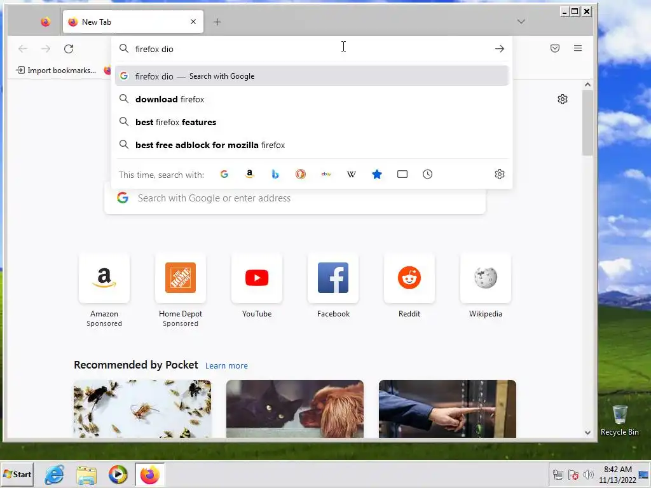This screenshot has width=651, height=488.
Task: Open a new tab with plus button
Action: point(217,22)
